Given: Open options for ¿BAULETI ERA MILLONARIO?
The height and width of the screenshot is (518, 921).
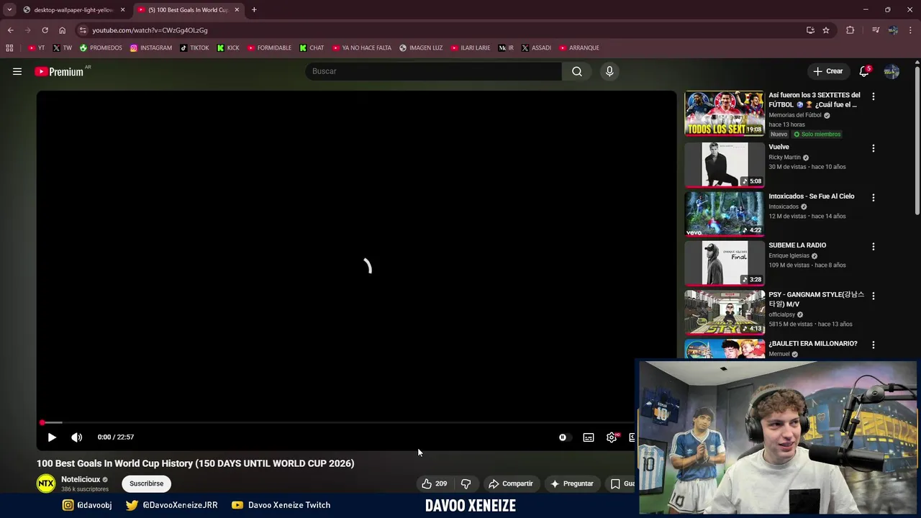Looking at the screenshot, I should click(x=874, y=345).
